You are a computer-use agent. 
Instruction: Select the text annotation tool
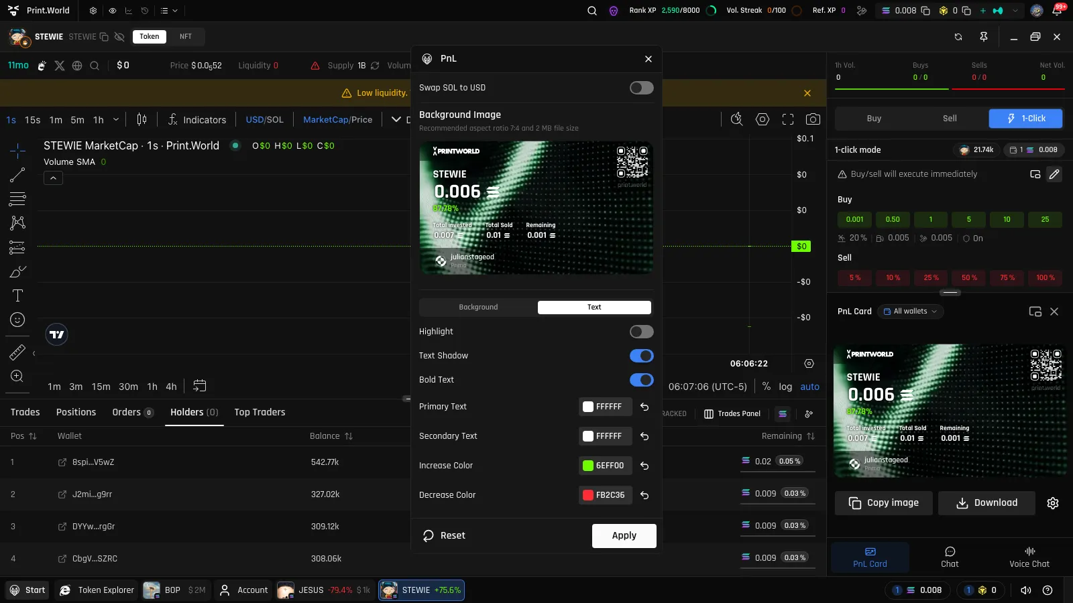(x=17, y=295)
